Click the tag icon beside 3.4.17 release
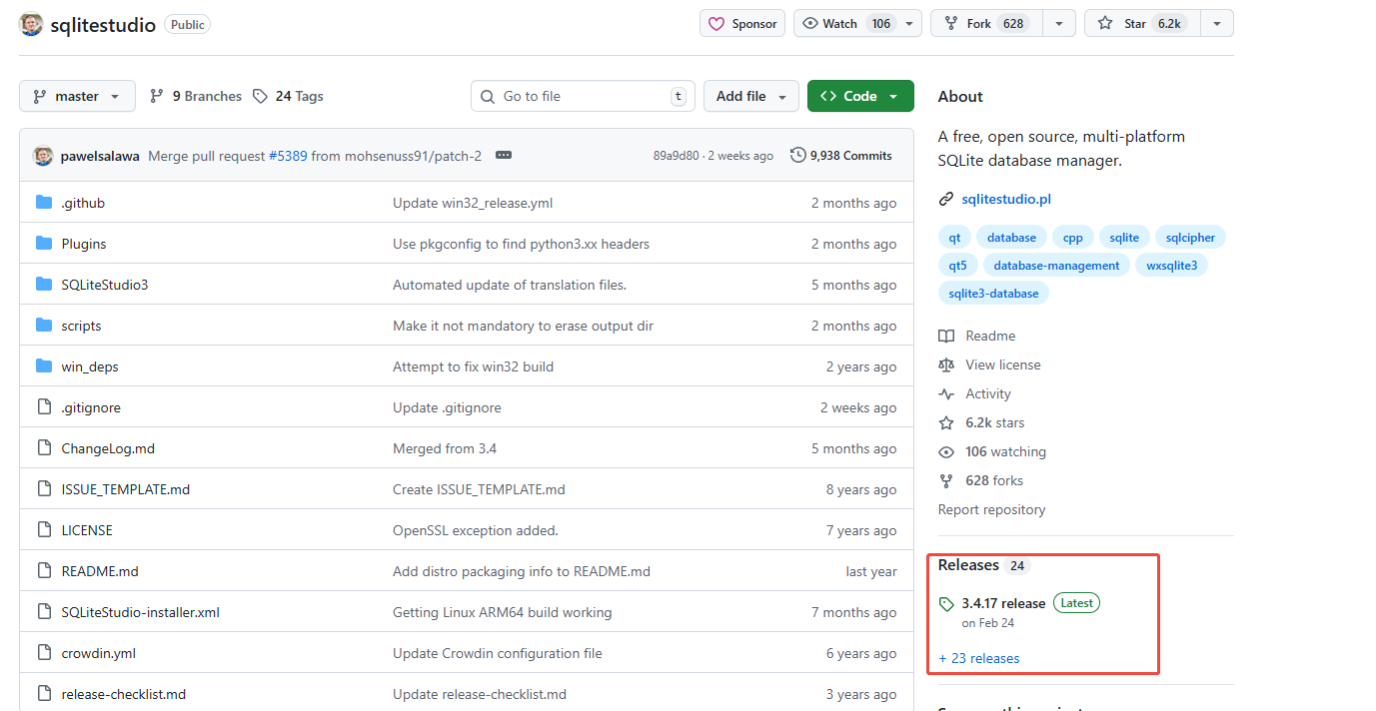Image resolution: width=1376 pixels, height=711 pixels. click(x=946, y=604)
